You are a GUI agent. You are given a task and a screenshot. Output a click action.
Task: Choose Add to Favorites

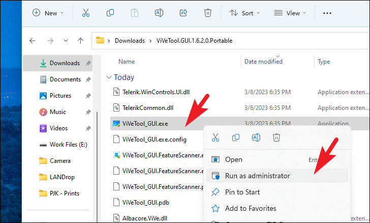(x=277, y=208)
